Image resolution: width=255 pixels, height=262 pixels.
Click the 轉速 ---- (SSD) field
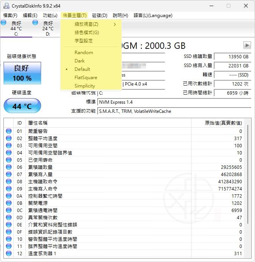point(232,75)
